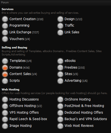Image resolution: width=111 pixels, height=133 pixels.
Task: Select Dedicated Hosting Offers link
Action: (x=84, y=113)
